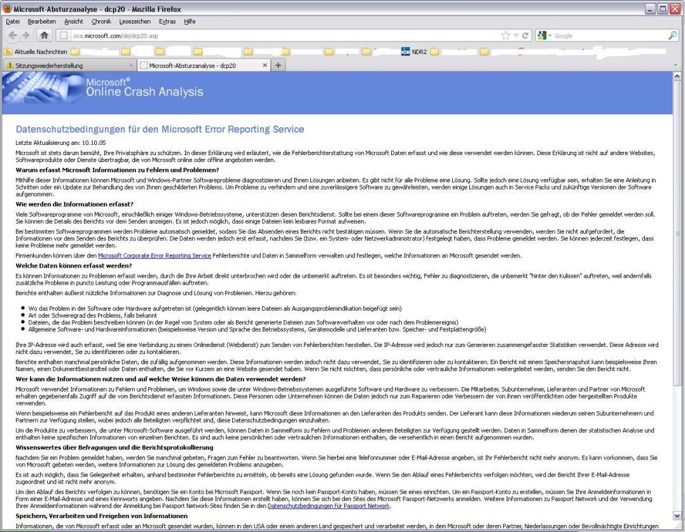Open the NDR2 bookmark
Viewport: 685px width, 532px height.
(x=413, y=51)
